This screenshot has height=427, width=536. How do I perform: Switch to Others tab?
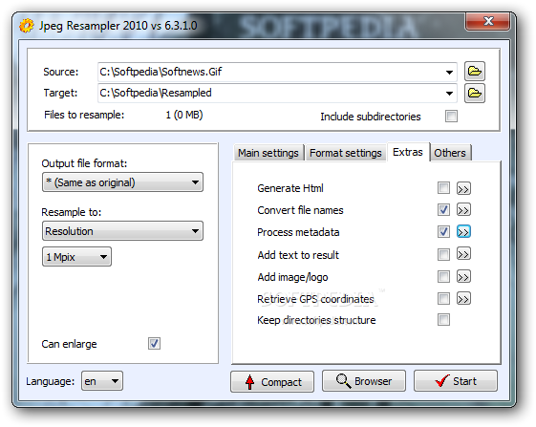[450, 153]
